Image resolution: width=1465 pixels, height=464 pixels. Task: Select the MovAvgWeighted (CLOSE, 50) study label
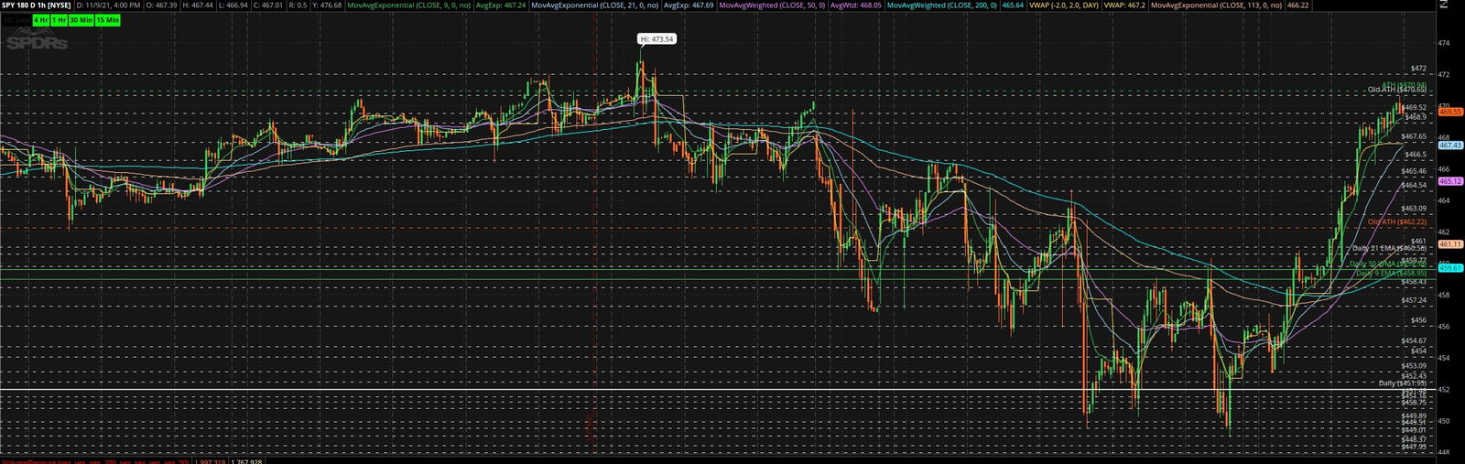pyautogui.click(x=772, y=5)
